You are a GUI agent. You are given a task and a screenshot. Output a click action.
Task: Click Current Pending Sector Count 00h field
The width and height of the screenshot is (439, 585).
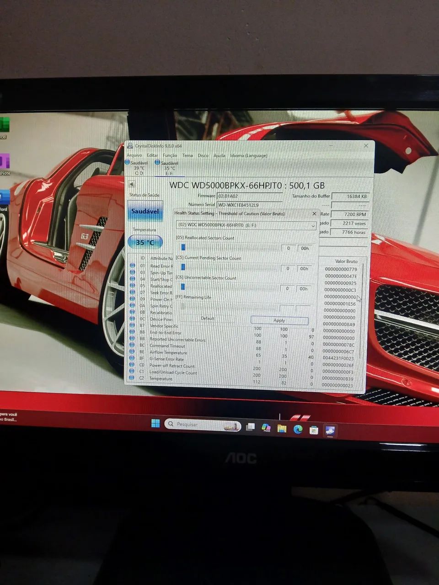click(305, 269)
